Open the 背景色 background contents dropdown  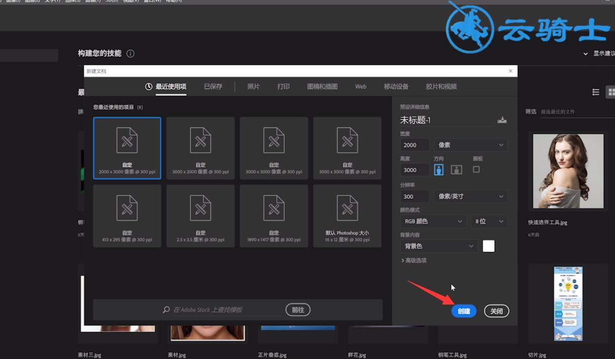point(439,246)
